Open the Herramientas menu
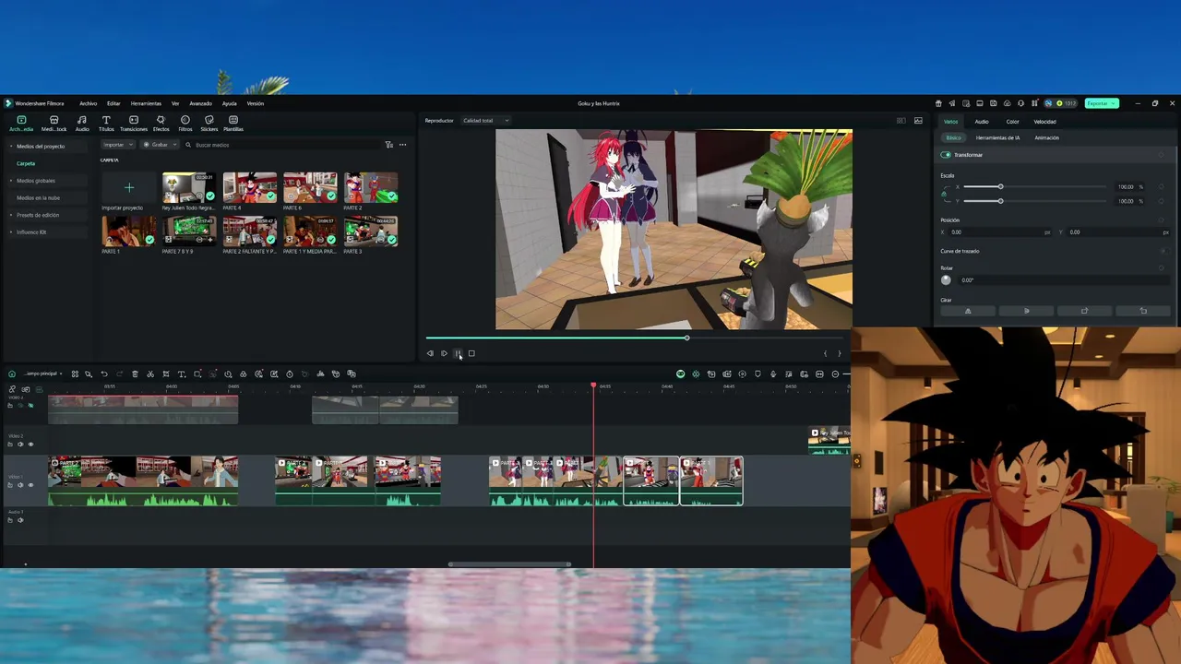This screenshot has height=664, width=1181. click(x=146, y=103)
